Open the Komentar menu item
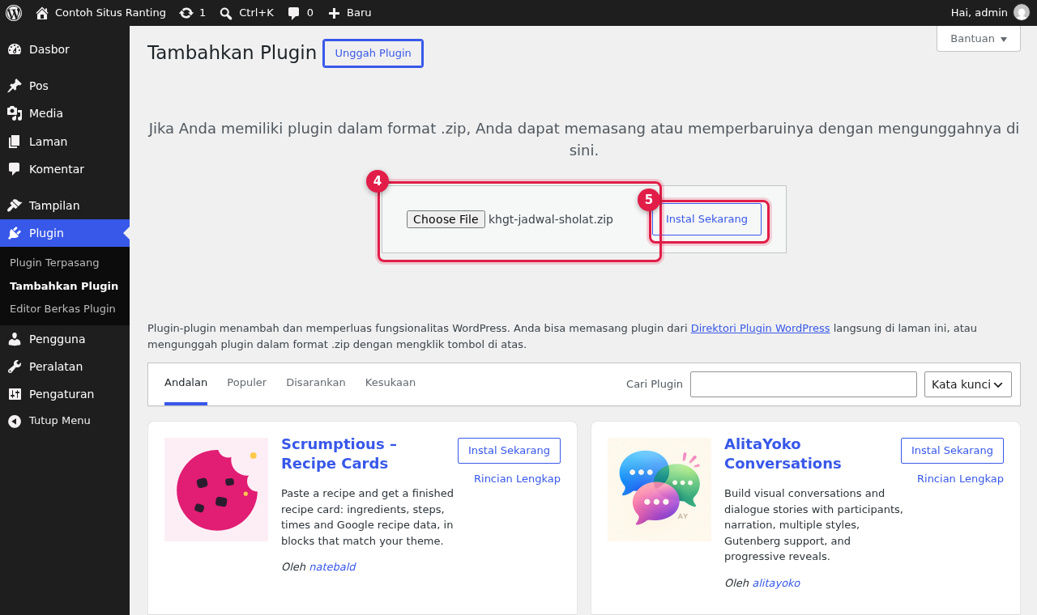Screen dimensions: 1037x615 tap(65, 169)
